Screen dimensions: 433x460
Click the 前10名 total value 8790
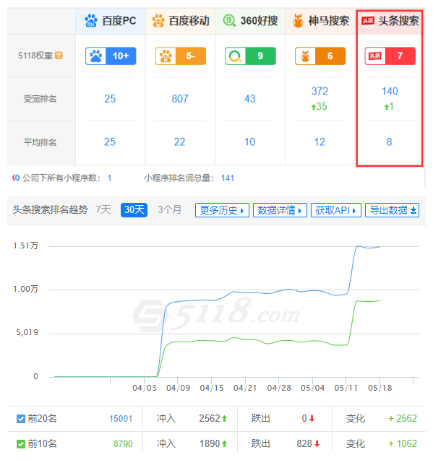pos(123,444)
